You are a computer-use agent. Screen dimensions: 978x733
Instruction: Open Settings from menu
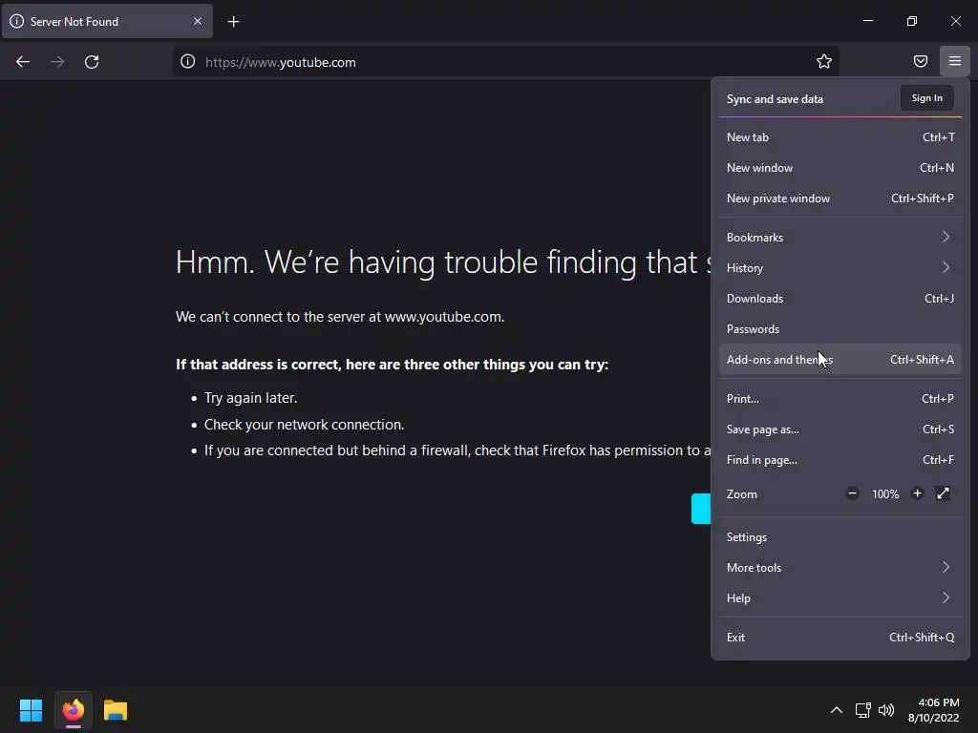tap(840, 537)
